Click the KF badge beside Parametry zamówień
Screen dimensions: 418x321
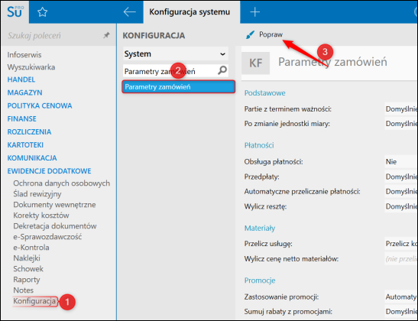coord(255,63)
